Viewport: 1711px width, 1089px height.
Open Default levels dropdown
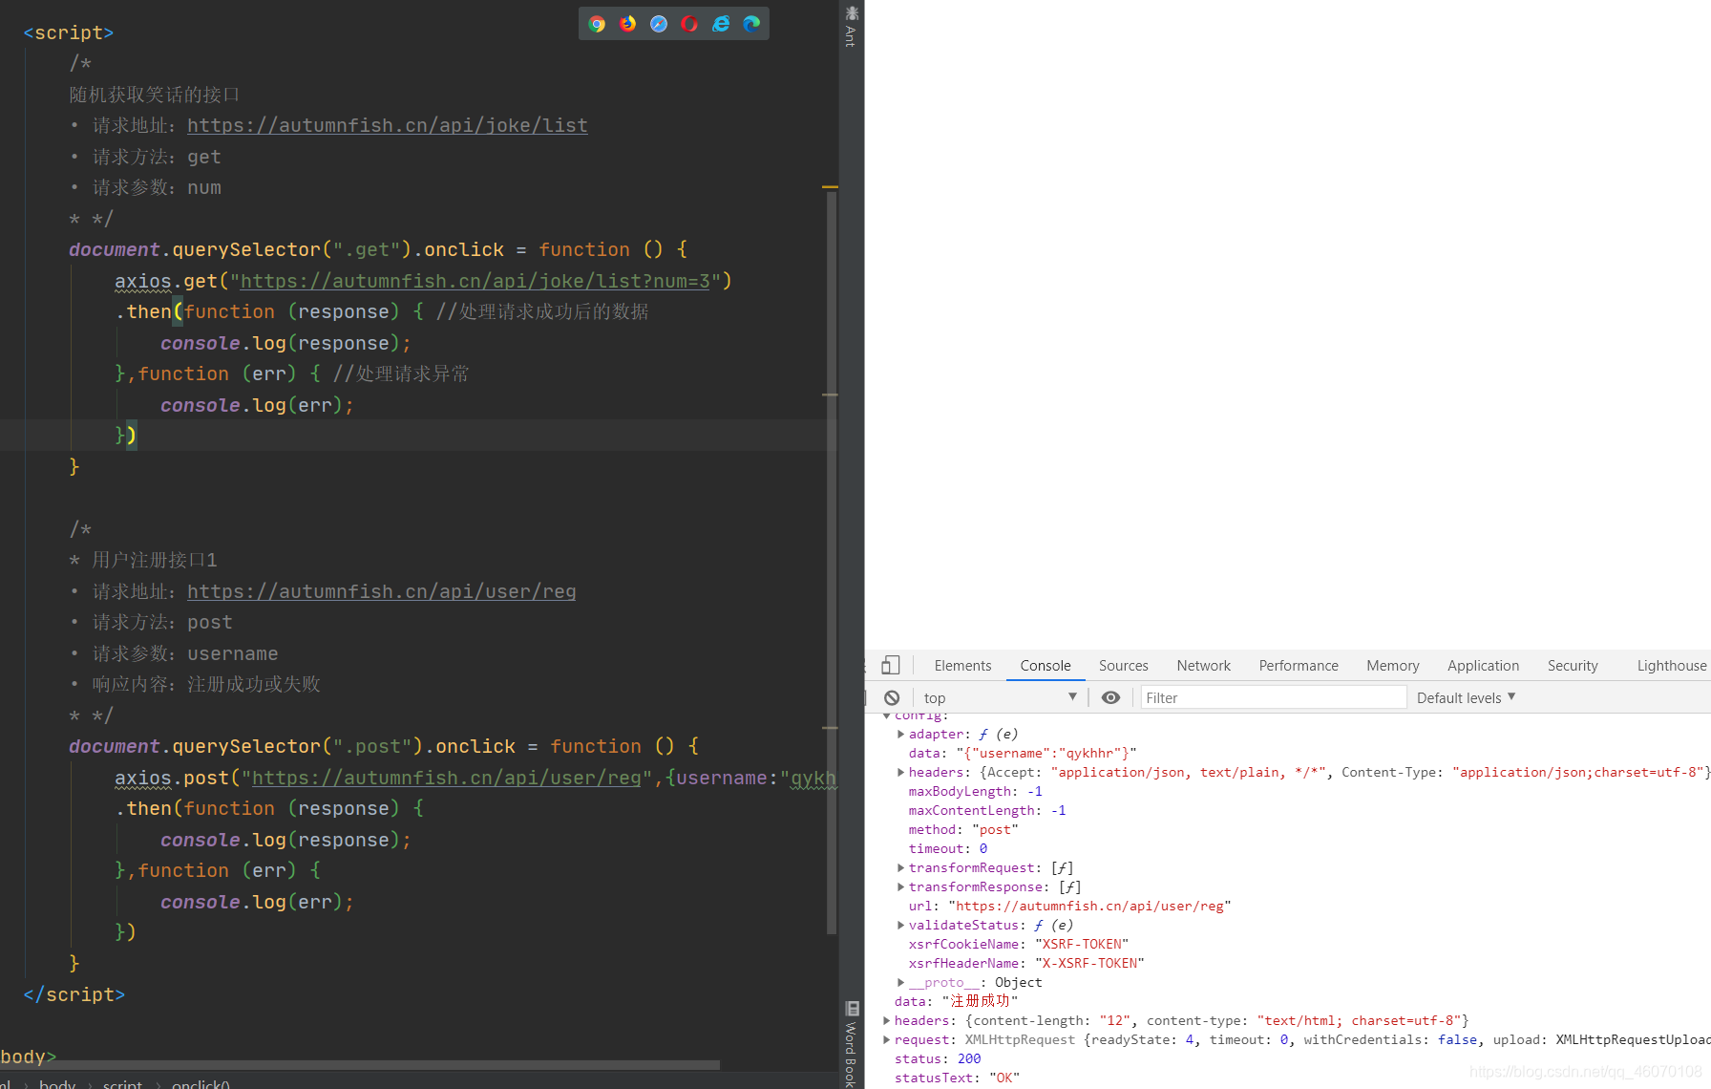click(x=1466, y=697)
